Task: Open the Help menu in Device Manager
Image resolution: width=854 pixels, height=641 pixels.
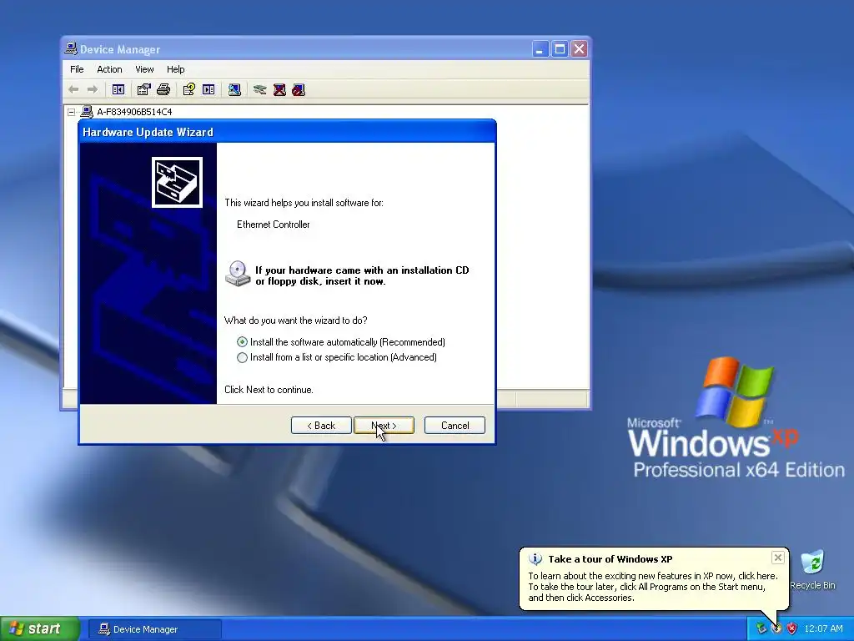Action: pos(175,69)
